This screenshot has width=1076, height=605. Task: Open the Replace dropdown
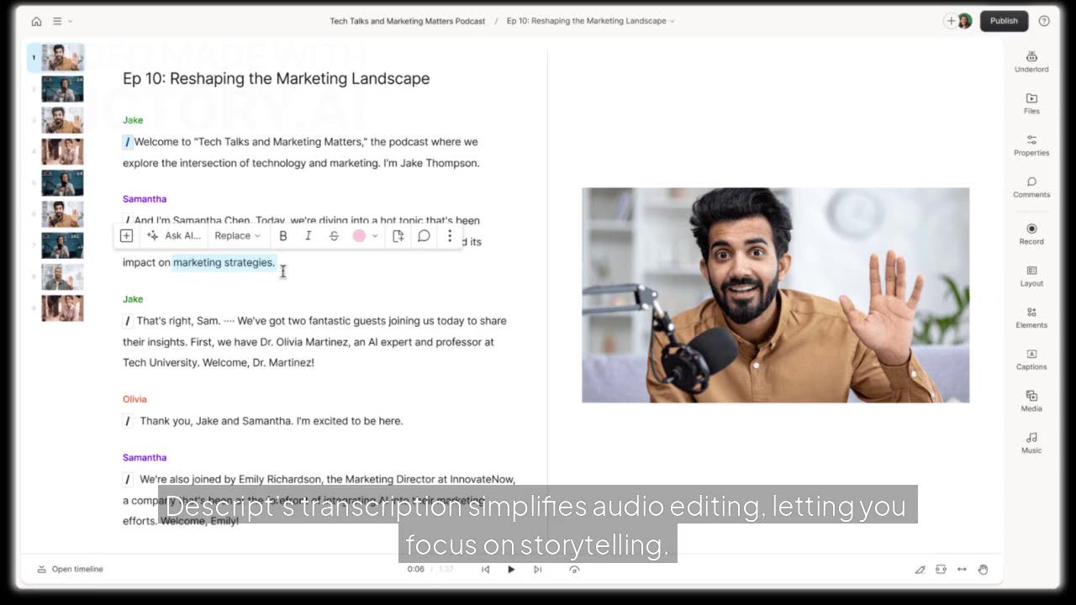click(x=237, y=236)
